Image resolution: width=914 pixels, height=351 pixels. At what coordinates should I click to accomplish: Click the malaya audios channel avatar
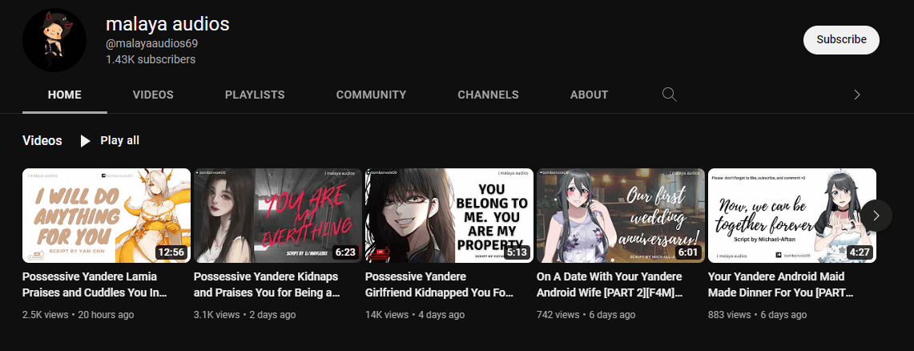click(54, 40)
